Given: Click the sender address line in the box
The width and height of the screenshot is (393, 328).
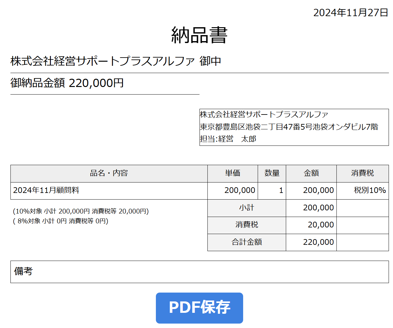Looking at the screenshot, I should coord(289,127).
